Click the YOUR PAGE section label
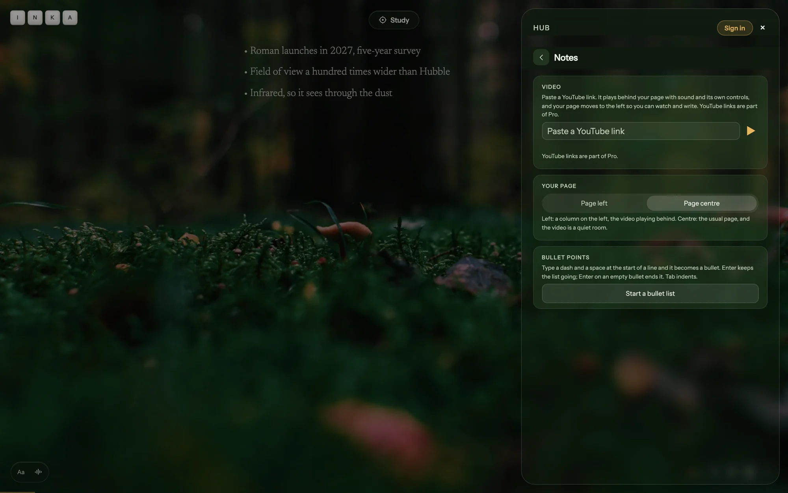This screenshot has height=493, width=788. 559,186
